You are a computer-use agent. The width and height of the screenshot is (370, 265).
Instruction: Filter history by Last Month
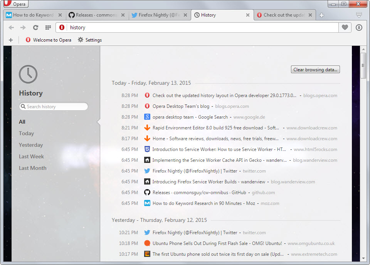[32, 168]
